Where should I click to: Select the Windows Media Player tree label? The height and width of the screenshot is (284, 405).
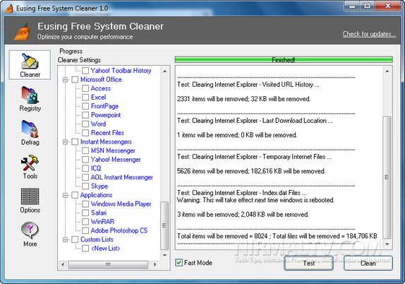[121, 204]
